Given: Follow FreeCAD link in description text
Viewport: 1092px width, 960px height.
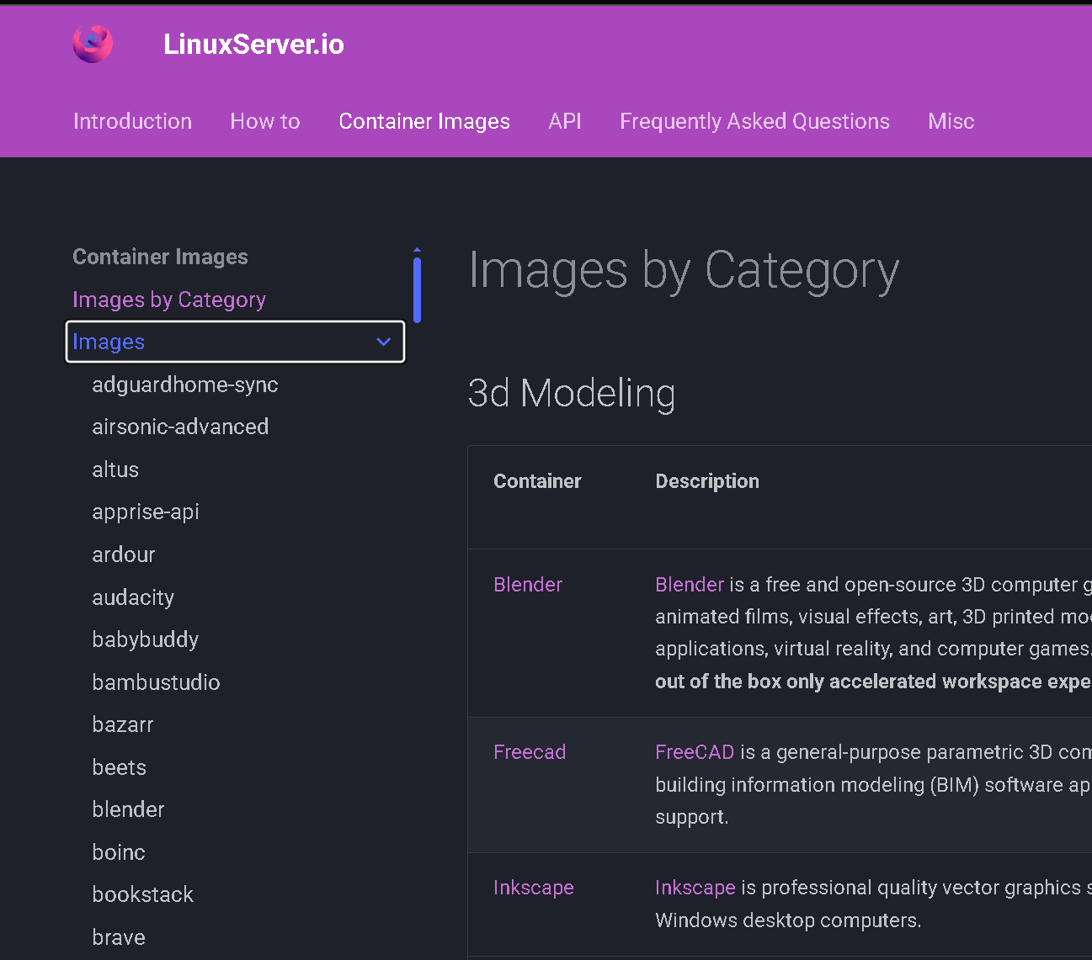Looking at the screenshot, I should click(695, 752).
